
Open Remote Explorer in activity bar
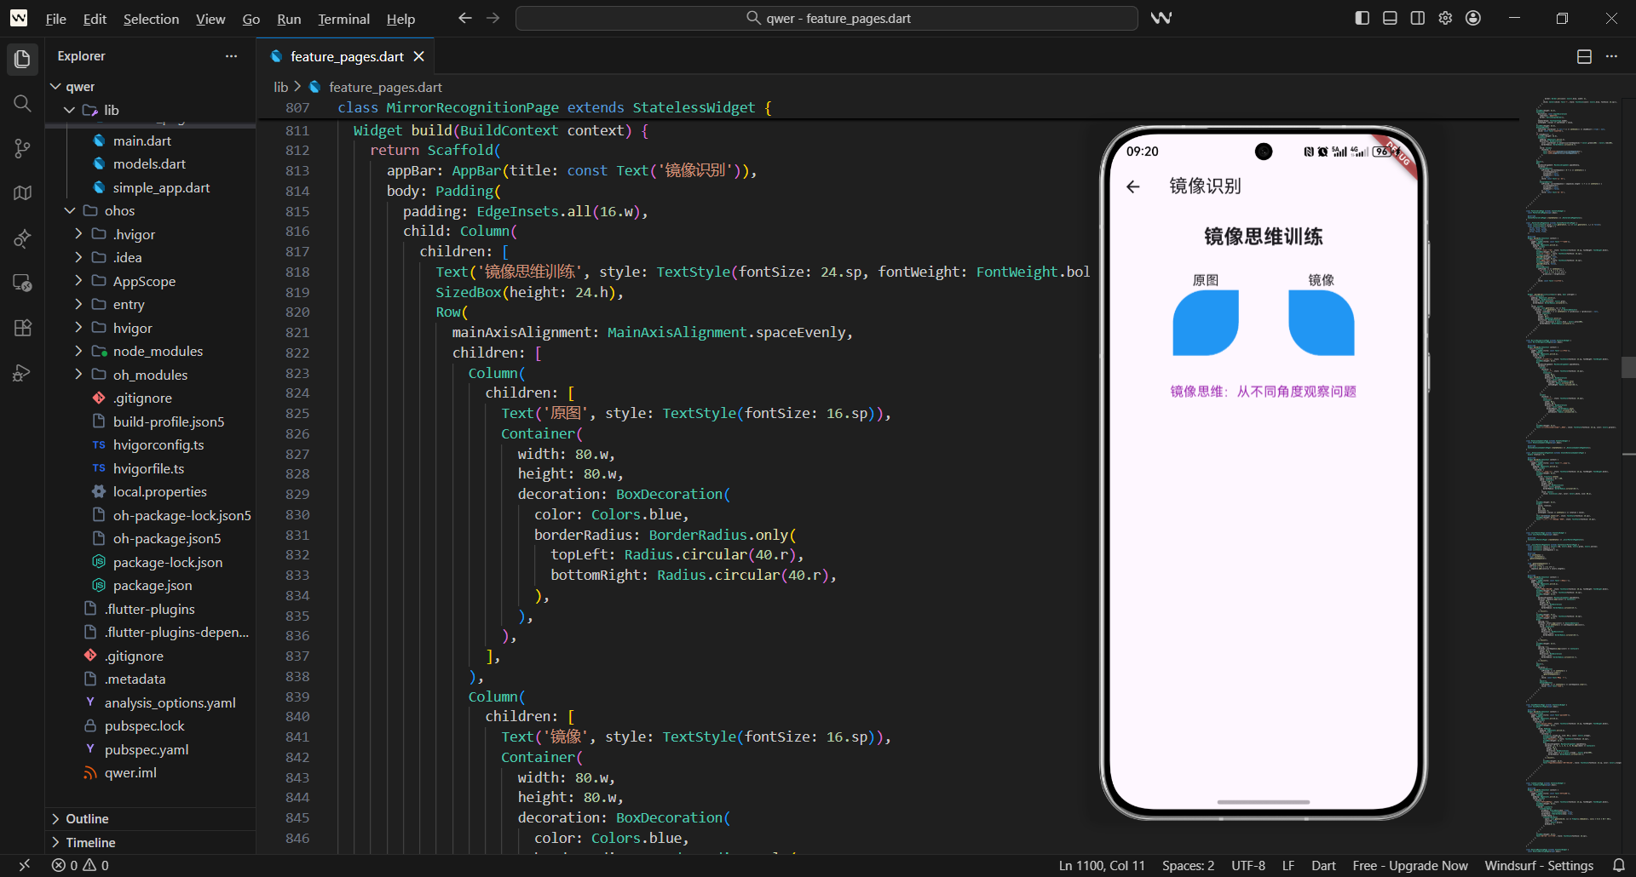click(22, 283)
